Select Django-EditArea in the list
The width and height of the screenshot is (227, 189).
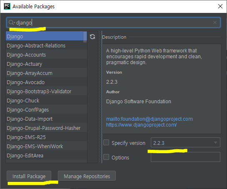click(x=46, y=155)
